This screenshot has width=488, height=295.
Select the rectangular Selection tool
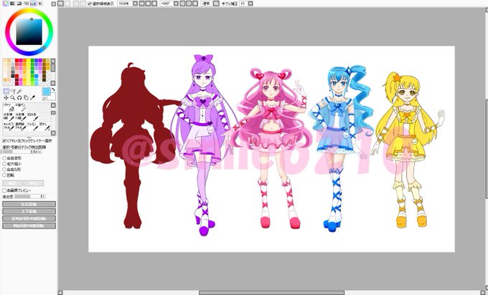coord(6,91)
